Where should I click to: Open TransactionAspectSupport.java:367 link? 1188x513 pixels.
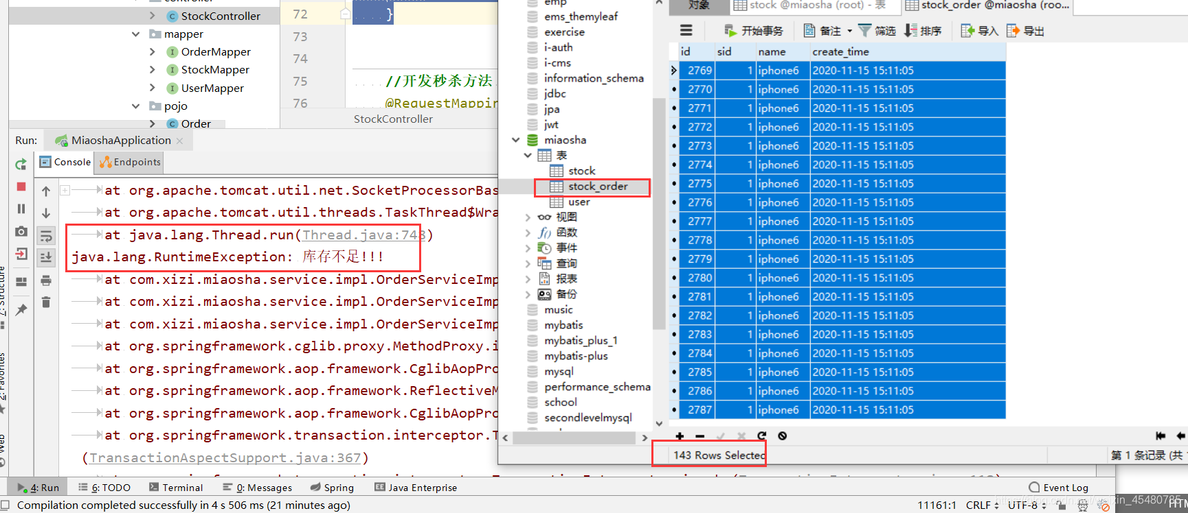(225, 457)
